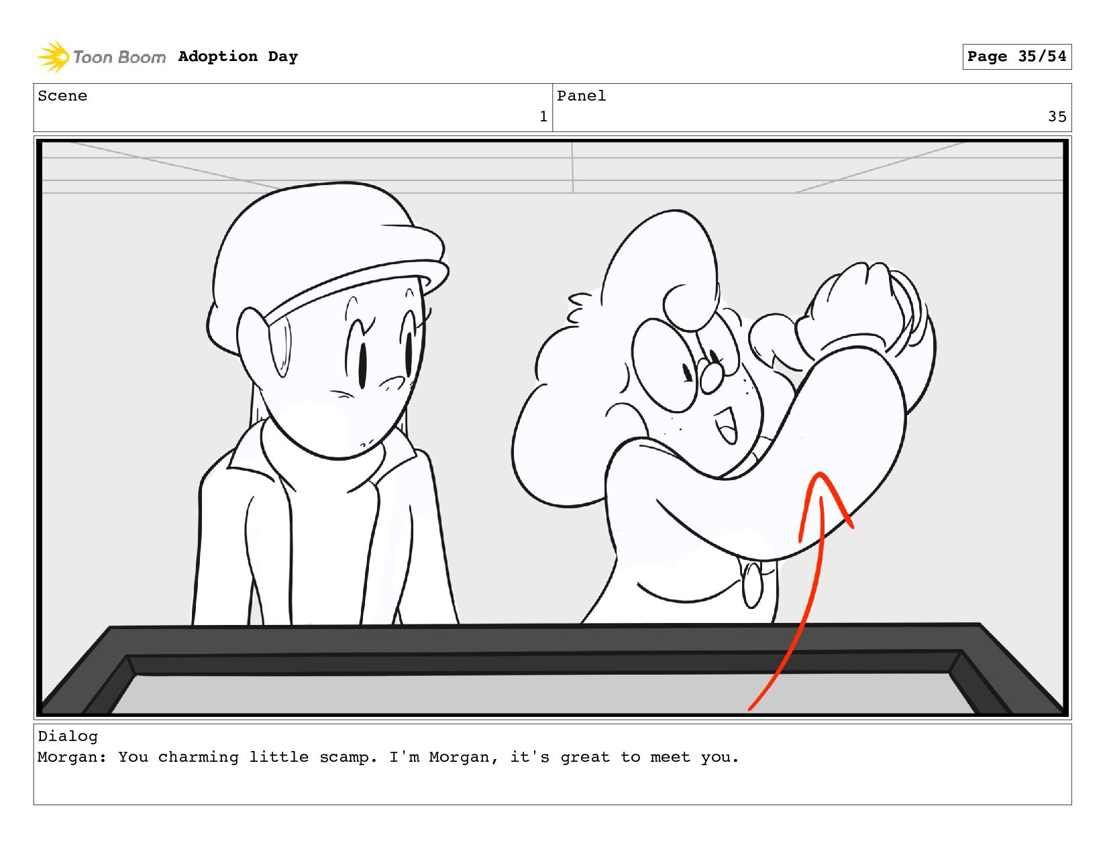Click the Toon Boom logo
This screenshot has height=855, width=1107.
coord(101,57)
